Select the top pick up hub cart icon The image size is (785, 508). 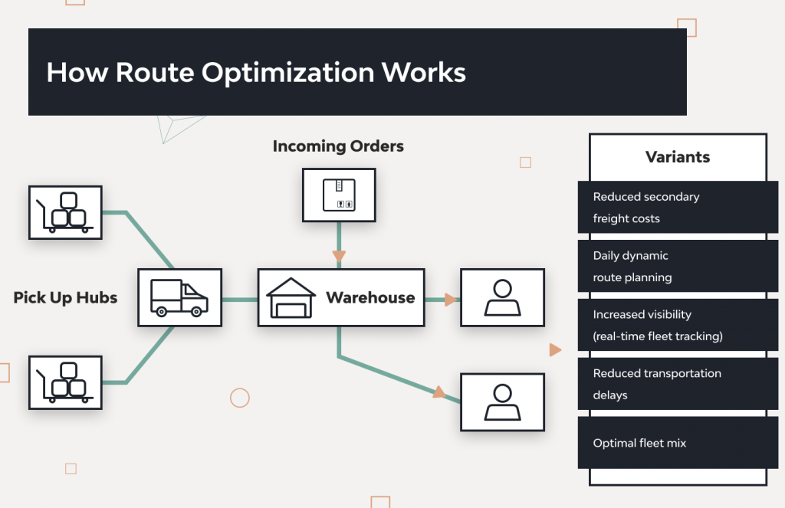click(64, 212)
